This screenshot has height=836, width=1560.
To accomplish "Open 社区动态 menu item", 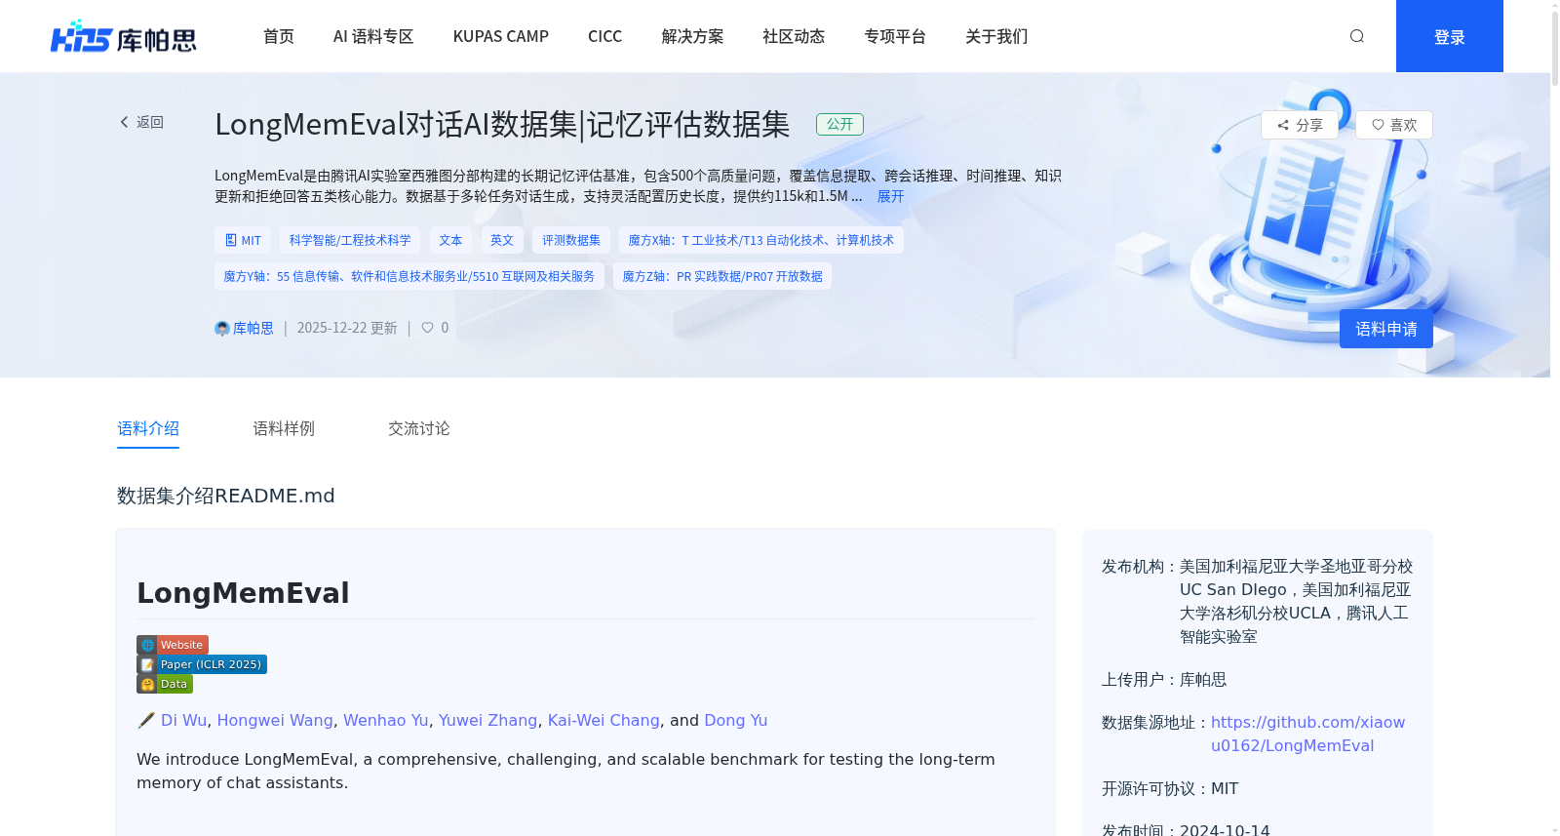I will click(794, 36).
